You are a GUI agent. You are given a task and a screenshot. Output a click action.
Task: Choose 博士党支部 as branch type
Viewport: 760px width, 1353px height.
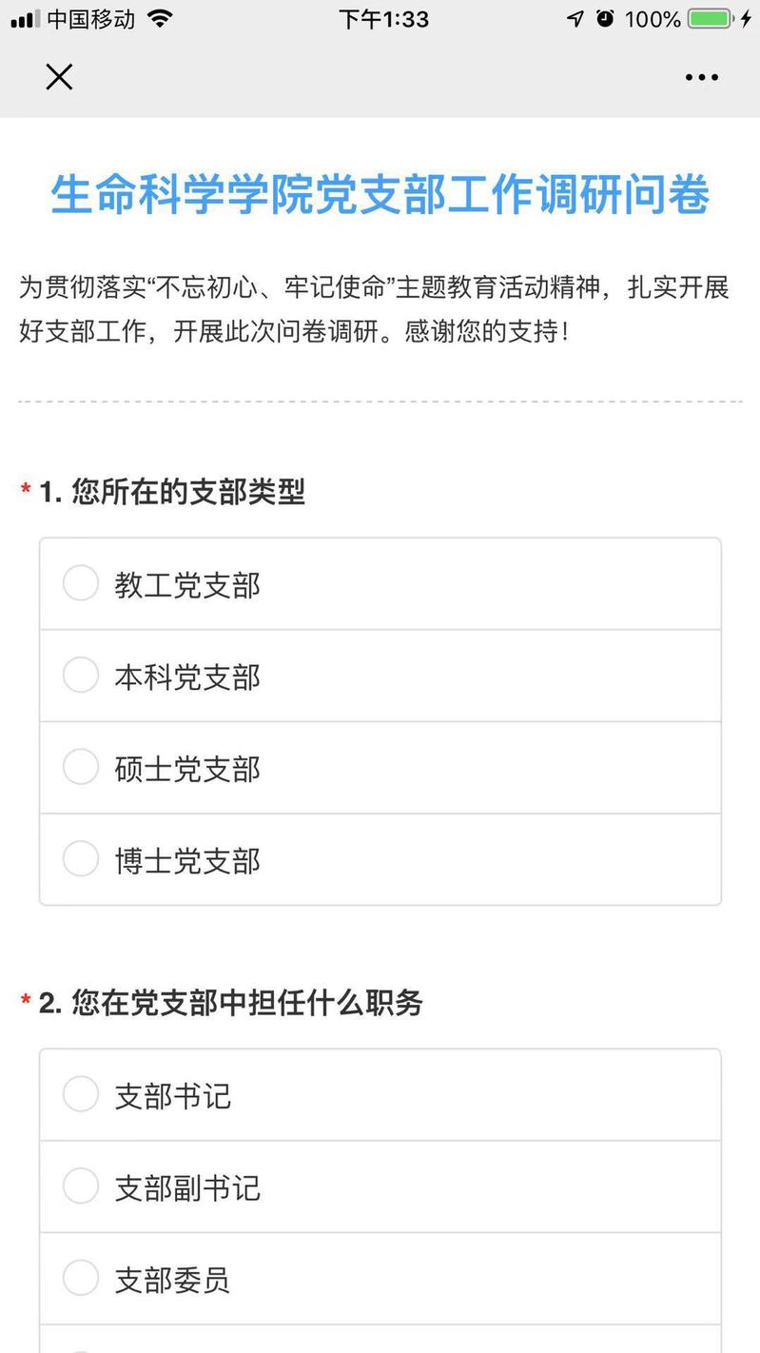pos(81,859)
